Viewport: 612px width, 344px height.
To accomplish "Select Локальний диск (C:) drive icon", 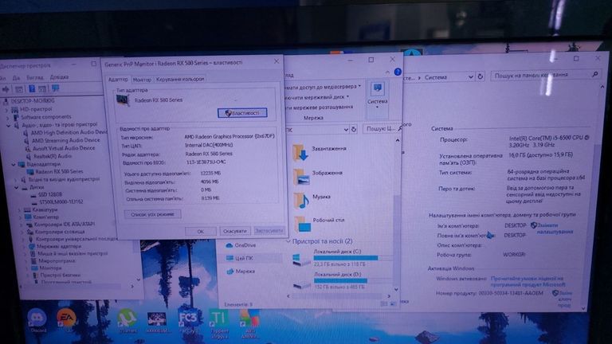I will 301,260.
